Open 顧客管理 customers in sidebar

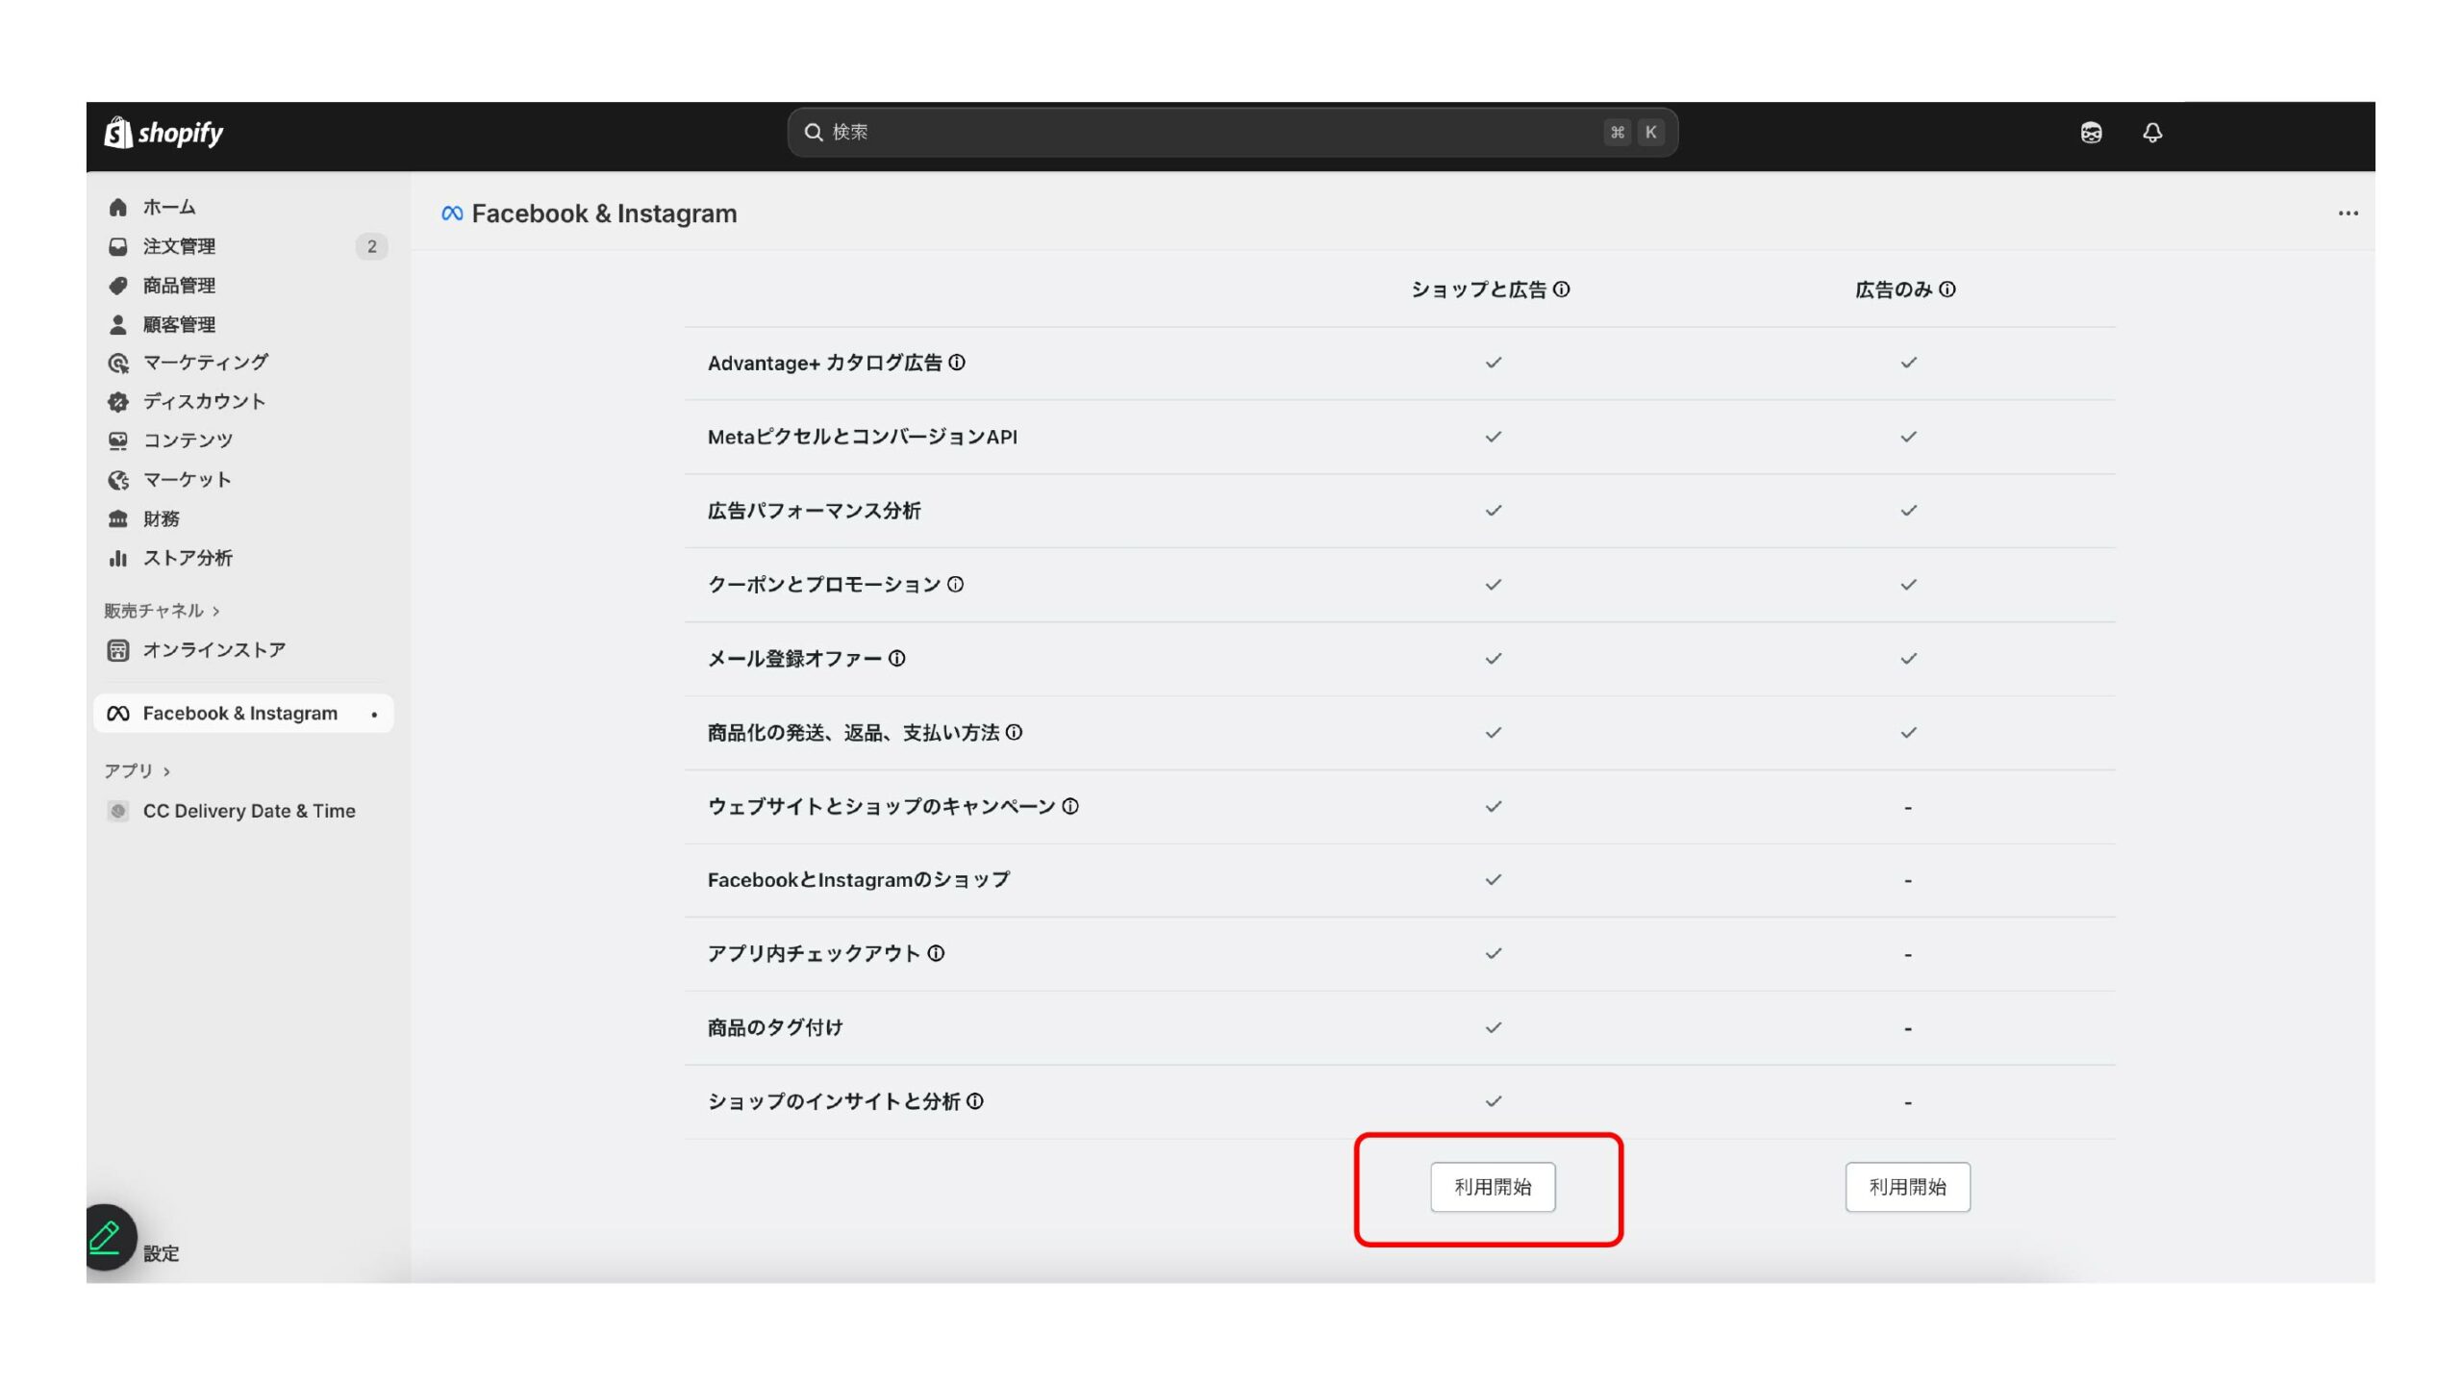pyautogui.click(x=179, y=324)
